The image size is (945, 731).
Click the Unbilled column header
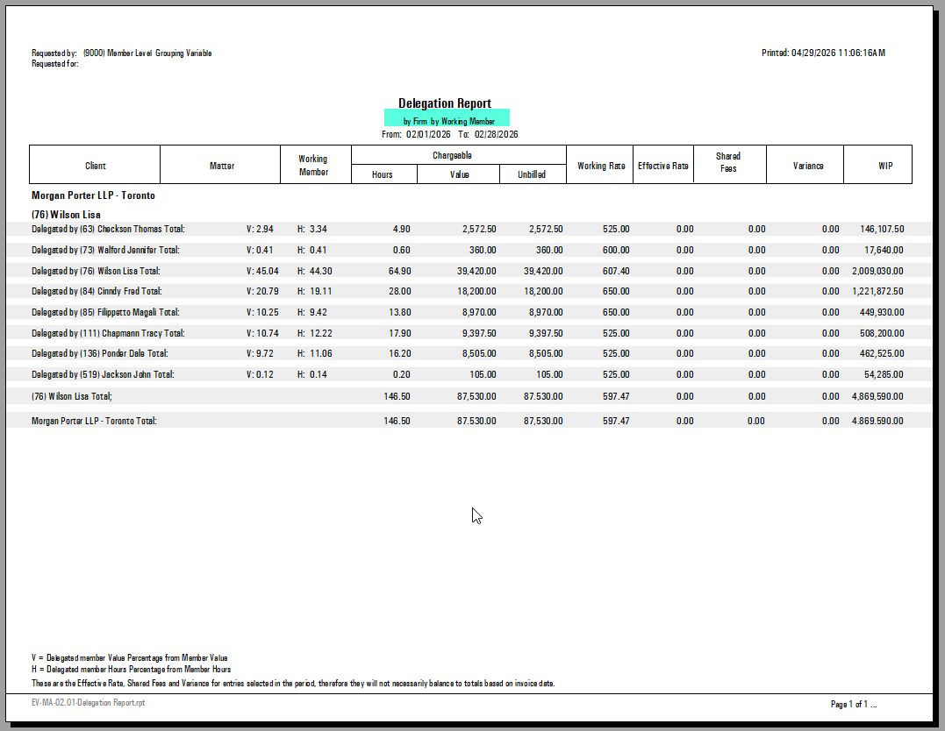click(532, 174)
